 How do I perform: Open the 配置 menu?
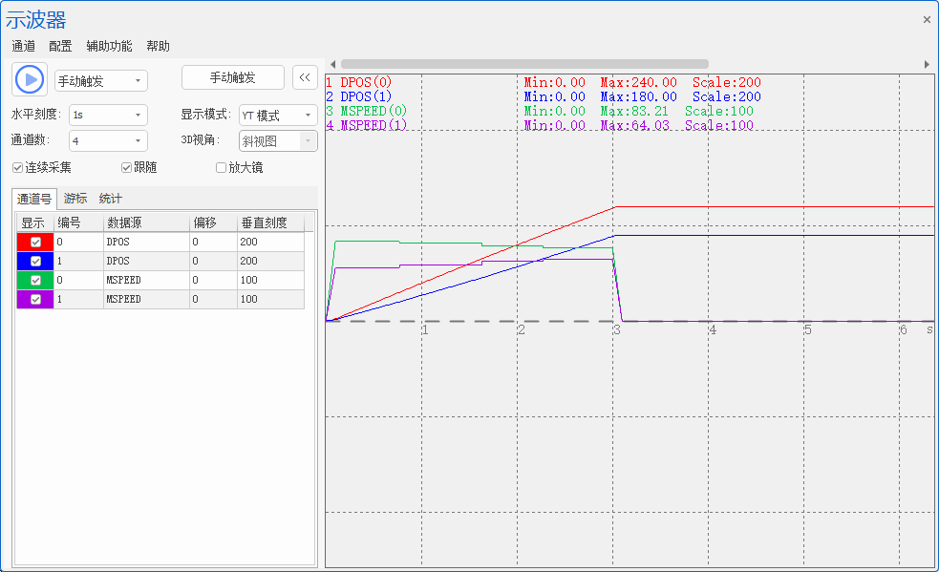pos(60,46)
